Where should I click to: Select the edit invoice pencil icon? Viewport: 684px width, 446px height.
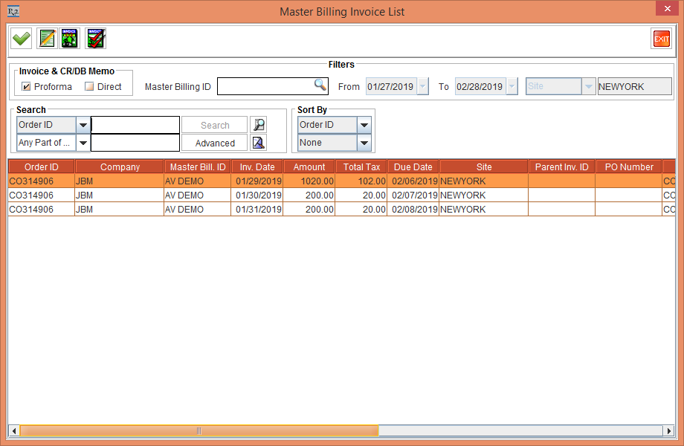(x=46, y=38)
